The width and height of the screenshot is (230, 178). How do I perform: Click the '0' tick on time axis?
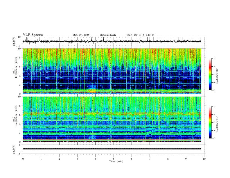click(23, 159)
